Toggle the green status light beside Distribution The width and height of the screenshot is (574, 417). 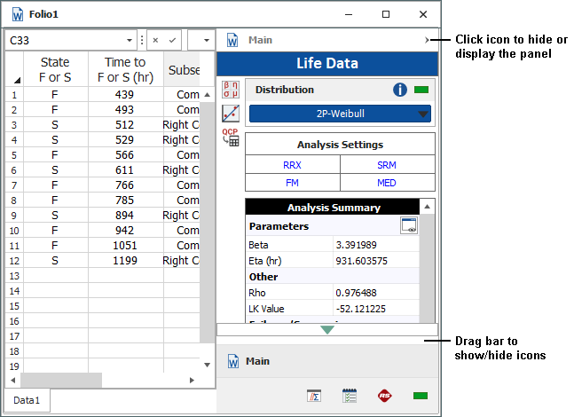click(421, 90)
